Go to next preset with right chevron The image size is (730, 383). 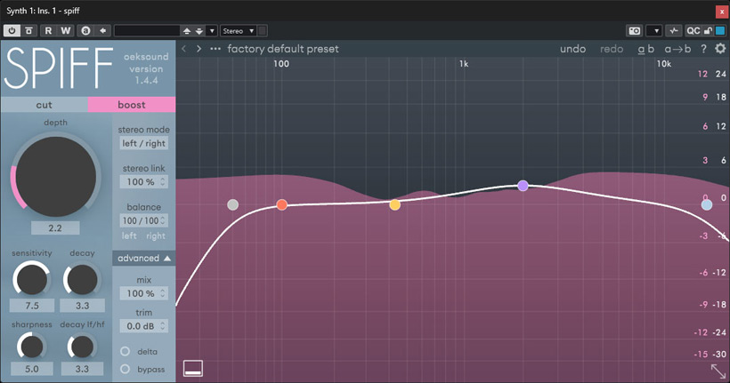199,49
